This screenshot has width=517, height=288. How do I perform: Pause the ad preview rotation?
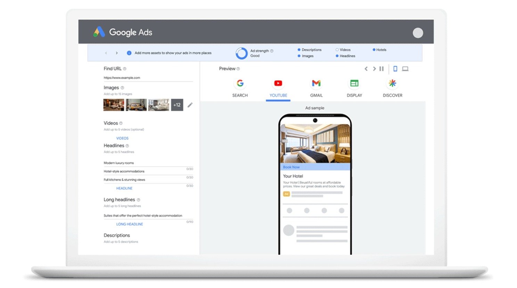381,69
